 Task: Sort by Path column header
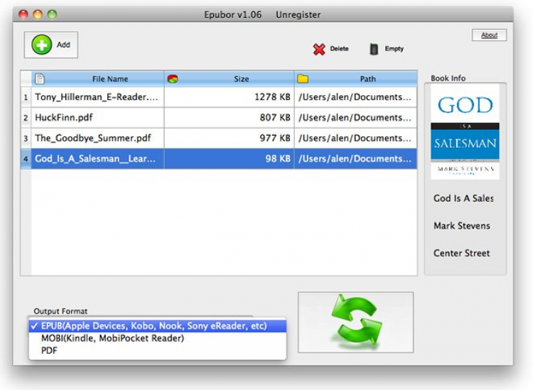356,79
